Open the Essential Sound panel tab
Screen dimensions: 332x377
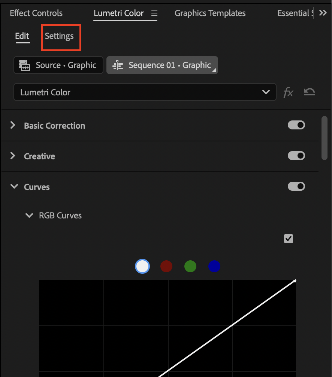295,13
